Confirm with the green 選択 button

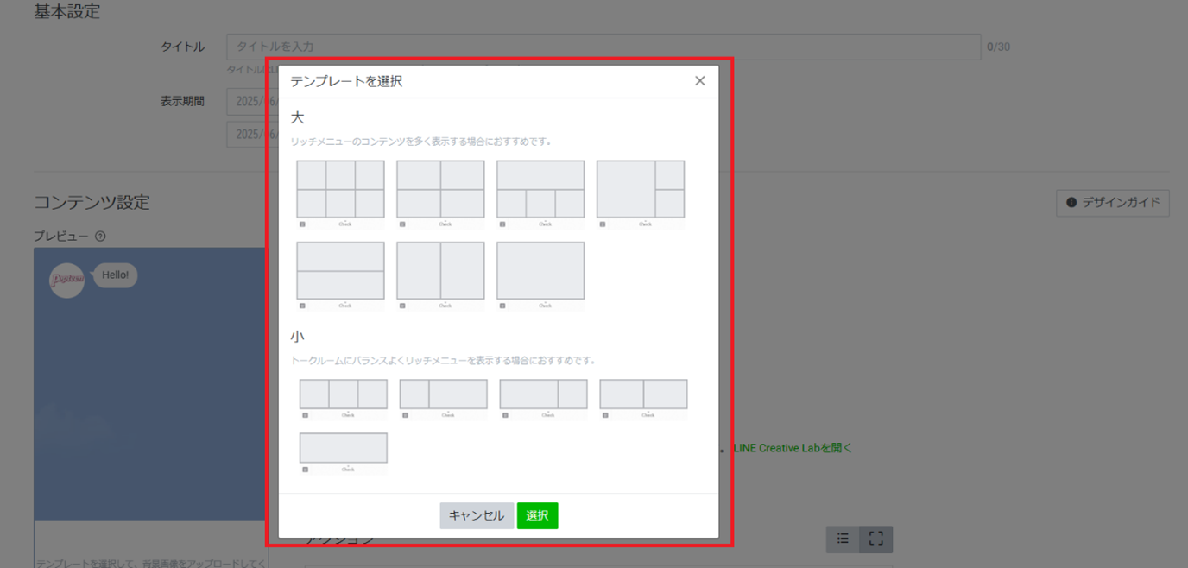[x=538, y=516]
